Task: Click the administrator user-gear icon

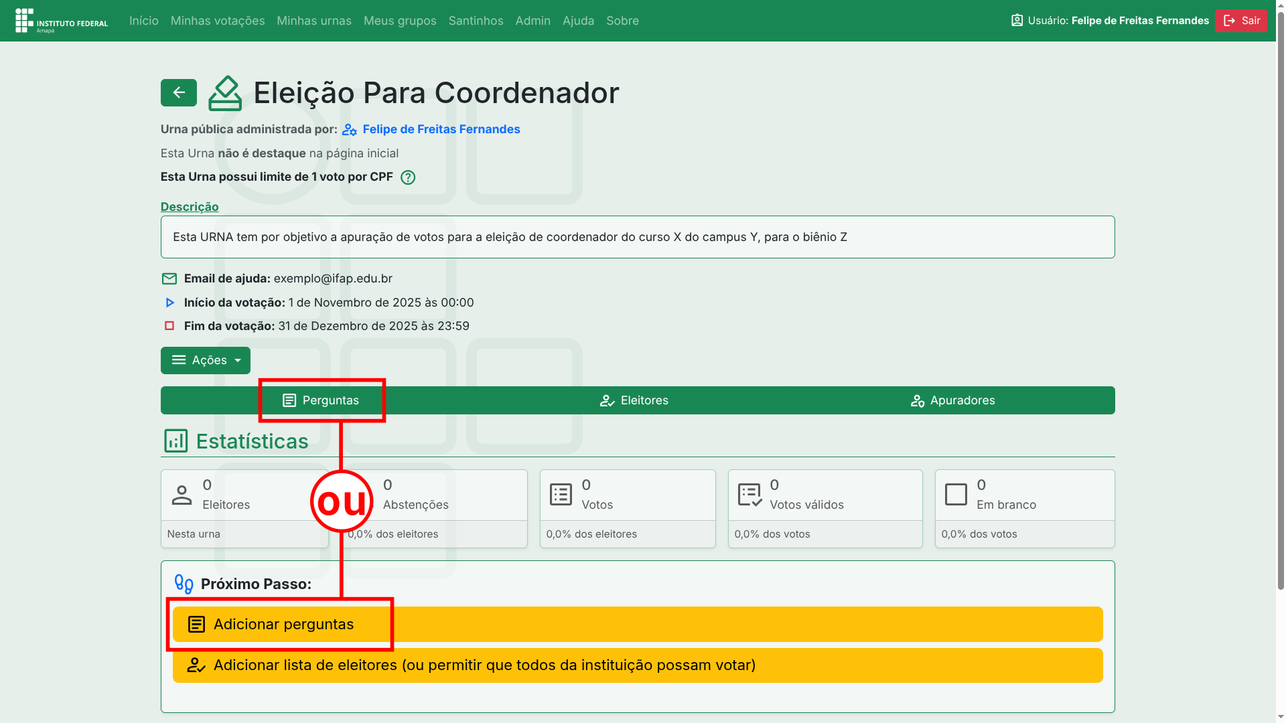Action: tap(349, 130)
